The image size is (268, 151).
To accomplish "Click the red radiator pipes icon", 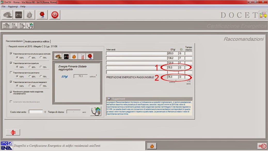I will (x=82, y=56).
